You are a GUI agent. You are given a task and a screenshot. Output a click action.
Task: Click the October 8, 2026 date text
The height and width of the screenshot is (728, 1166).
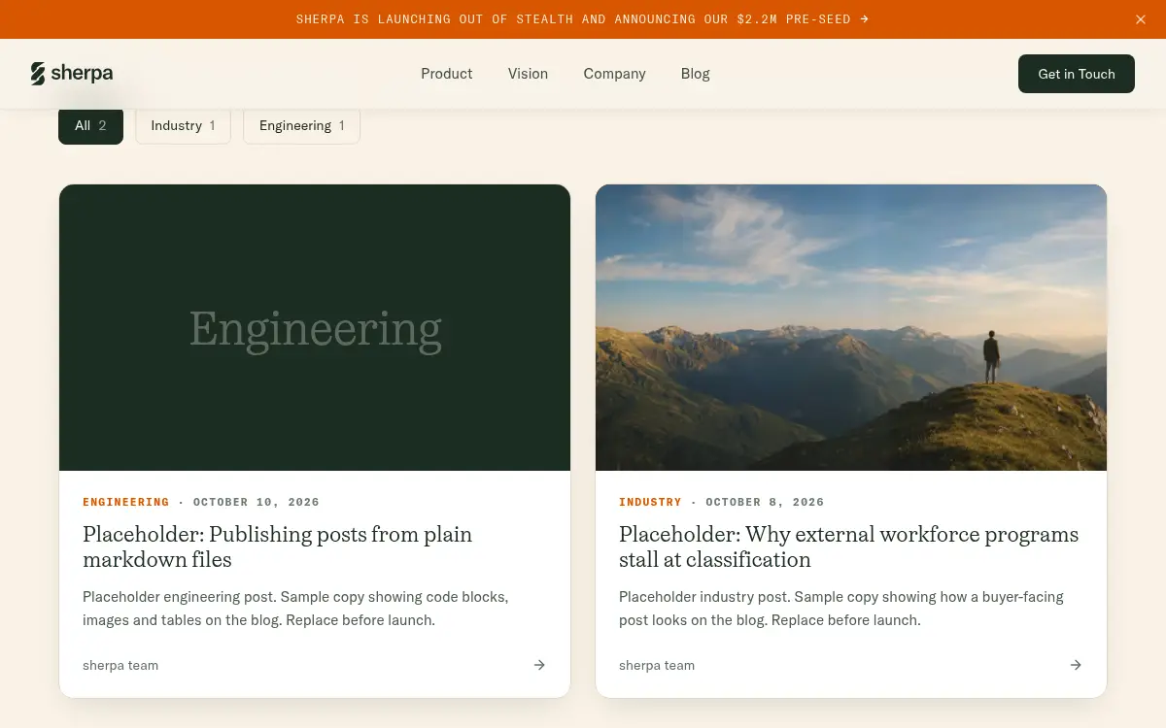tap(765, 502)
